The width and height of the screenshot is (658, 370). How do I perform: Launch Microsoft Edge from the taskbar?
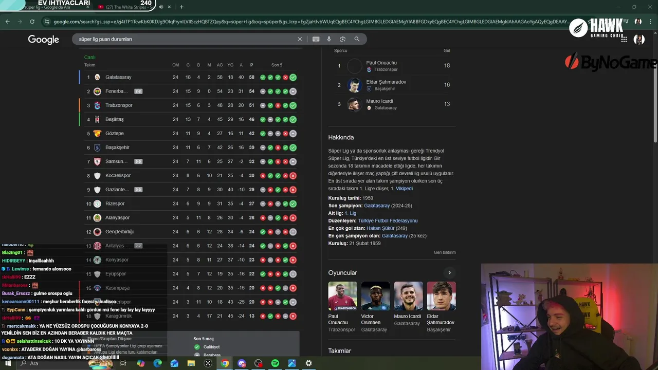[x=157, y=363]
